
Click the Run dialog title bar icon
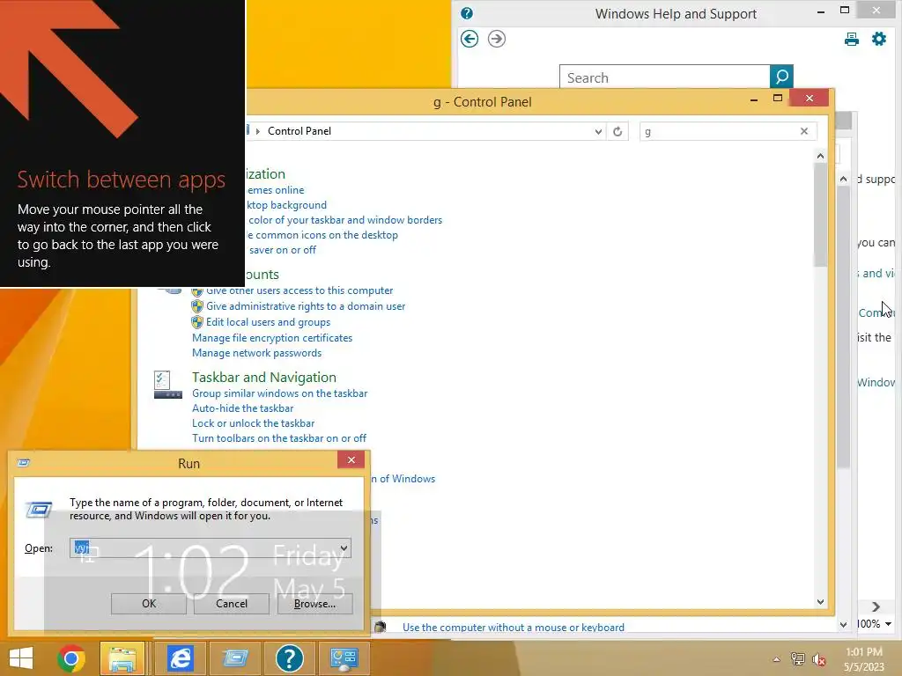click(23, 463)
